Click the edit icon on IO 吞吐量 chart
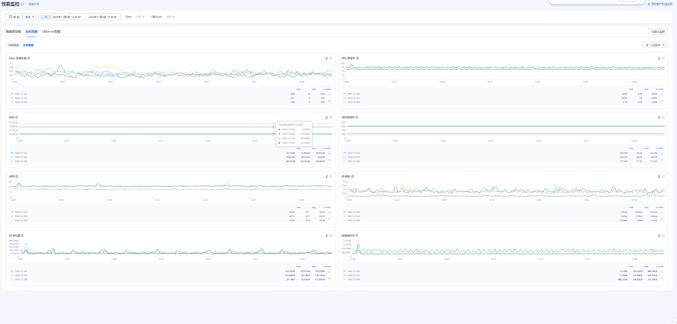The height and width of the screenshot is (324, 677). [327, 236]
